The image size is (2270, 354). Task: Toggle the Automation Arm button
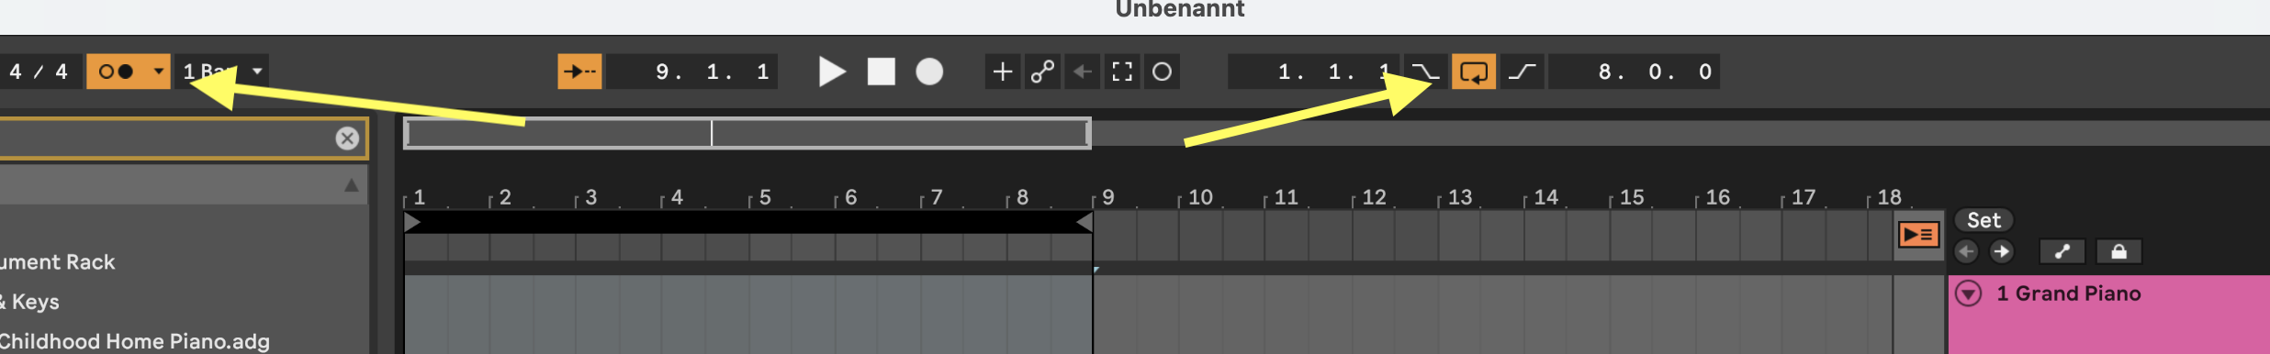click(x=1042, y=72)
